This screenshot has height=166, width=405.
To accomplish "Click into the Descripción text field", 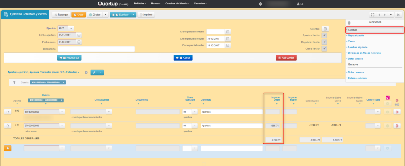I will [96, 49].
